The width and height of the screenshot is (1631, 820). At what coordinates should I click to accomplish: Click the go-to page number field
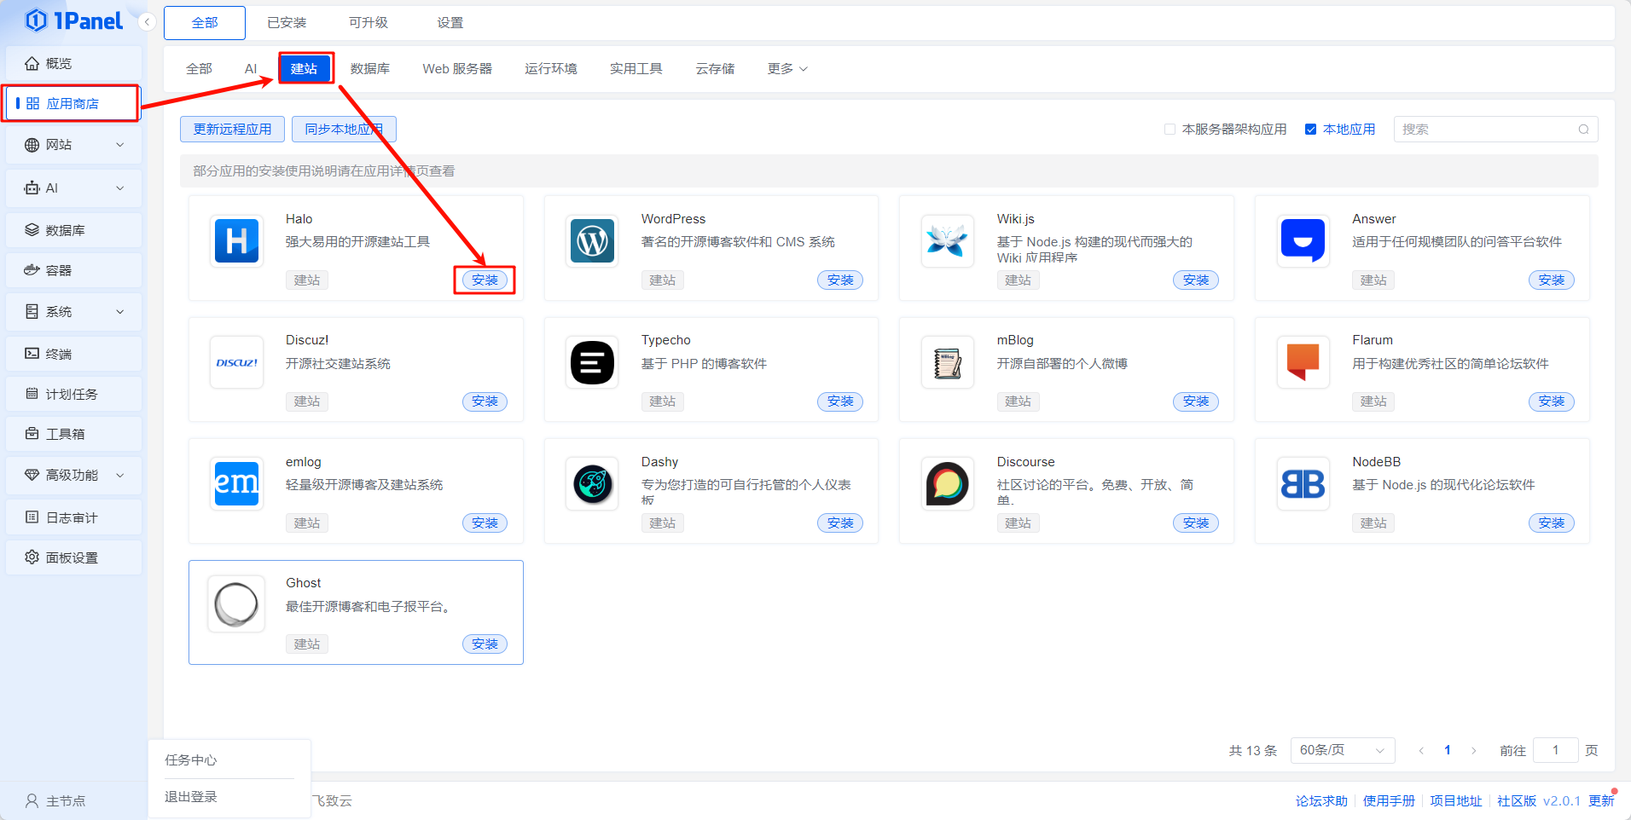point(1555,750)
